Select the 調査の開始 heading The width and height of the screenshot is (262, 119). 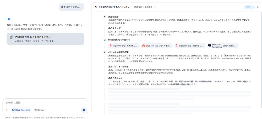tap(113, 17)
